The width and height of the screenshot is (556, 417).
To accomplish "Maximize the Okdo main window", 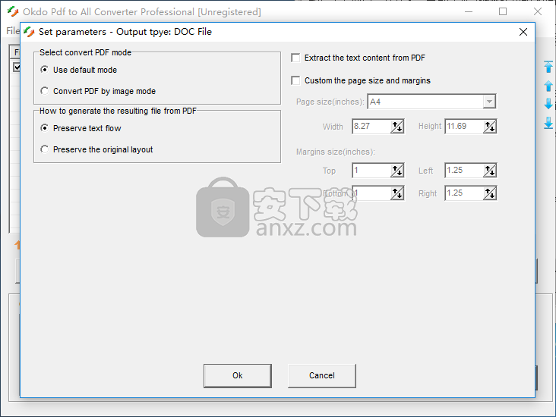I will click(503, 11).
